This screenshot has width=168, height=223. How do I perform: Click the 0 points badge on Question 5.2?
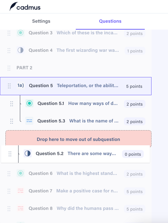coord(133,154)
